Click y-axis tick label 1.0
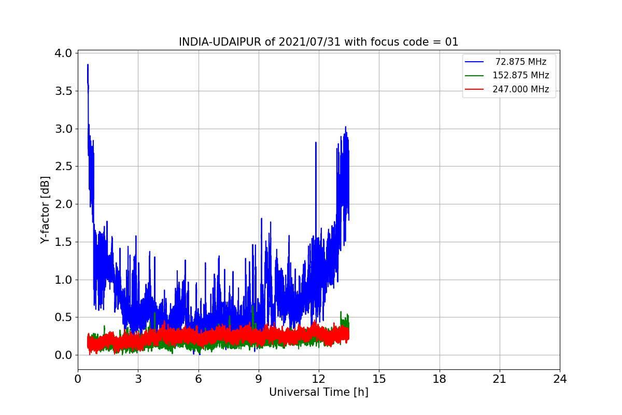 63,280
